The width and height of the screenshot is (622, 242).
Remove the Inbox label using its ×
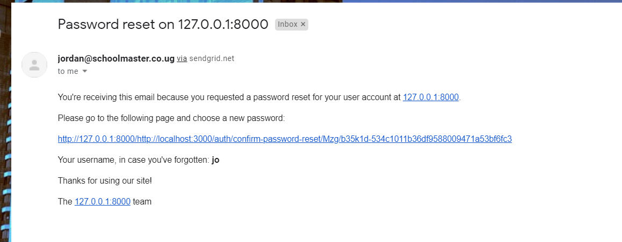pos(303,24)
